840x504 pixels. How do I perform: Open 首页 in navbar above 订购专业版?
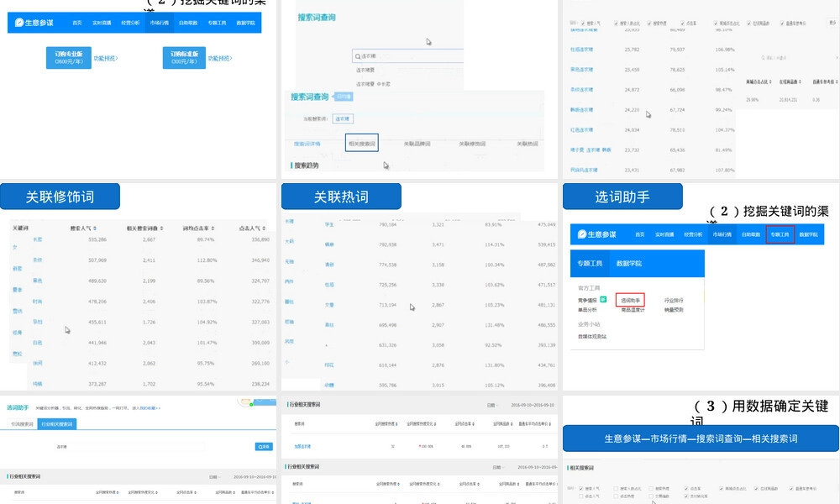click(77, 23)
